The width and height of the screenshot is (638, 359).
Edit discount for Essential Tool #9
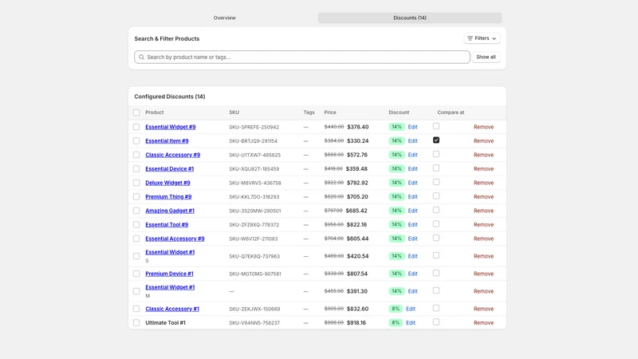[412, 225]
